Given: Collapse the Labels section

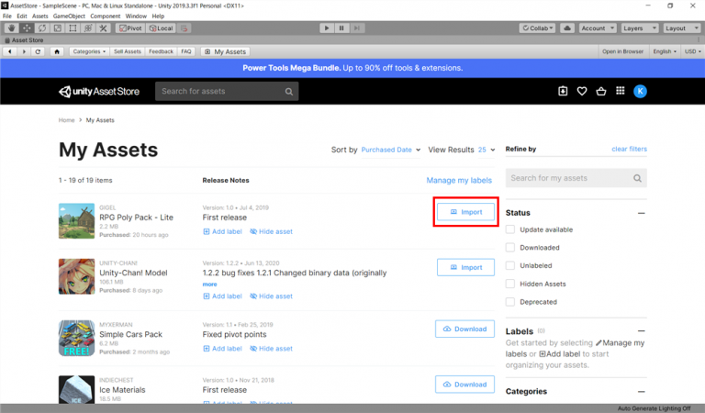Looking at the screenshot, I should pos(642,330).
